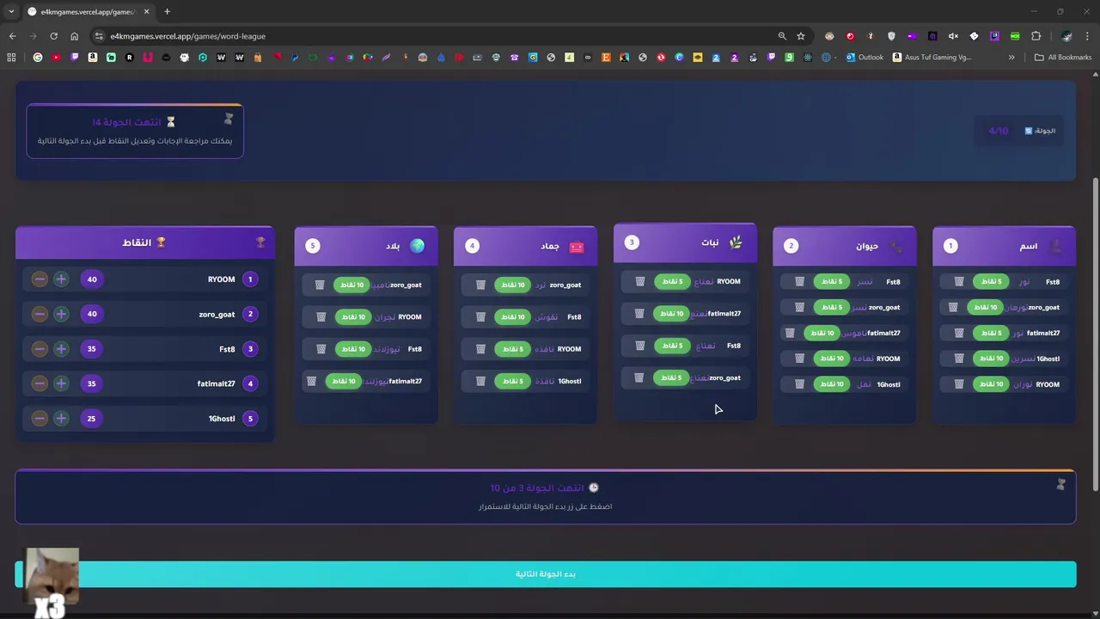This screenshot has height=619, width=1100.
Task: Open the All Bookmarks folder
Action: click(1063, 58)
